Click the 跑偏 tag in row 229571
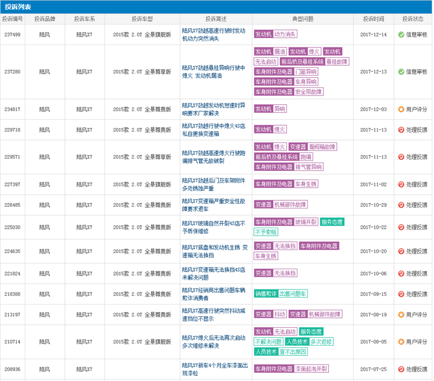The height and width of the screenshot is (381, 434). pos(306,157)
